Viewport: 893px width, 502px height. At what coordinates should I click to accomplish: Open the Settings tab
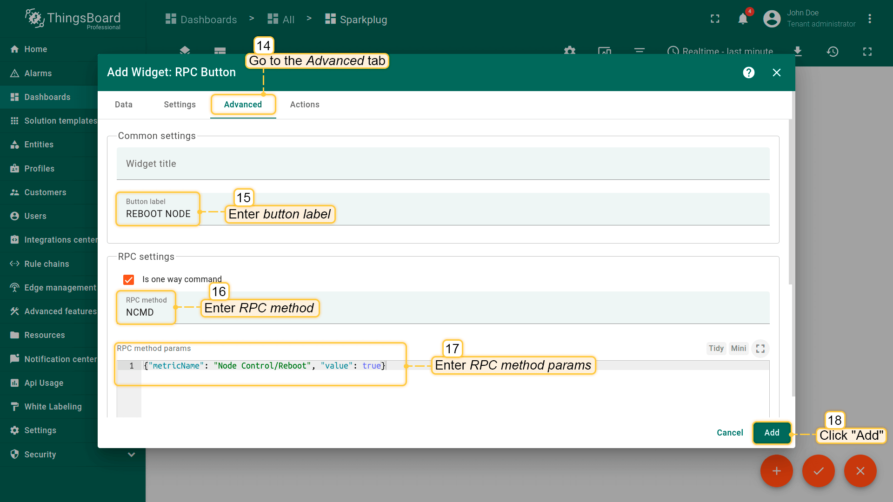[x=180, y=105]
